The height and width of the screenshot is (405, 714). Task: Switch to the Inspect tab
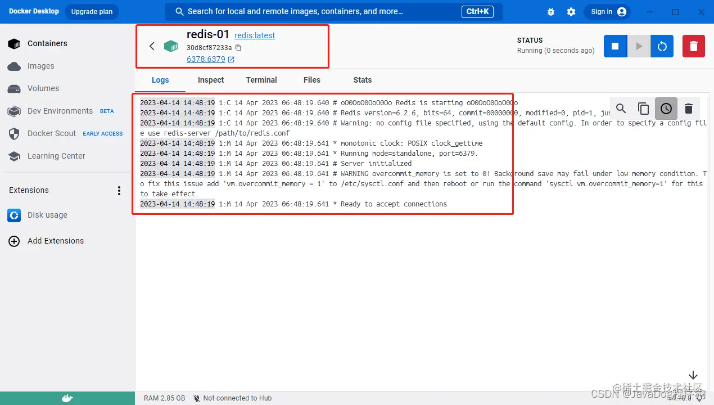point(211,80)
